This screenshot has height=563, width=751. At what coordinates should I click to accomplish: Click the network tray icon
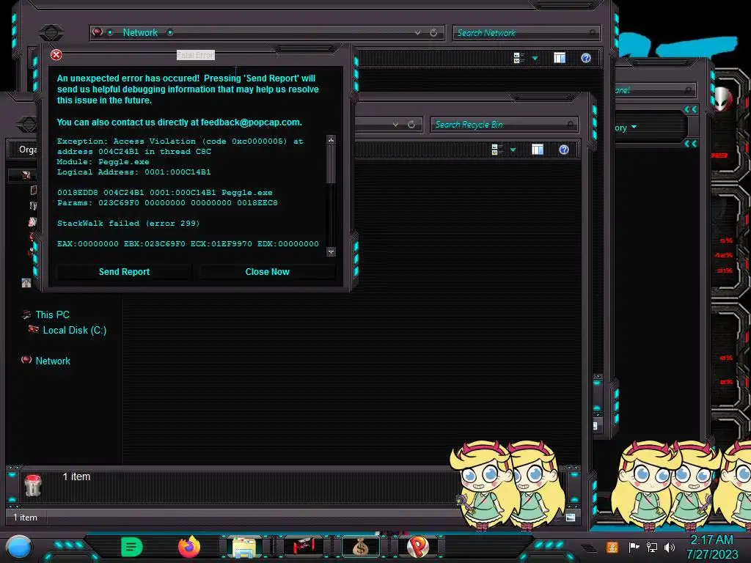[x=652, y=547]
